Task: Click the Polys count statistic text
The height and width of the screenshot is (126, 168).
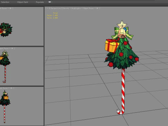Action: pyautogui.click(x=52, y=15)
